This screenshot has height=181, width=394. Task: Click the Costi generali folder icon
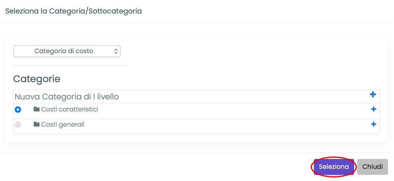click(37, 124)
